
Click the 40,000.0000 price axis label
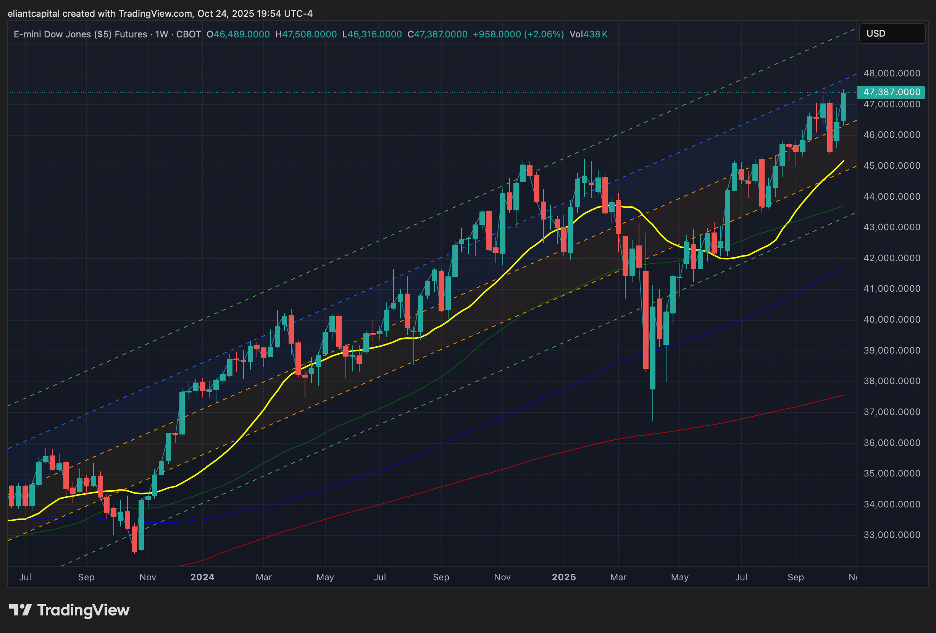pyautogui.click(x=892, y=320)
